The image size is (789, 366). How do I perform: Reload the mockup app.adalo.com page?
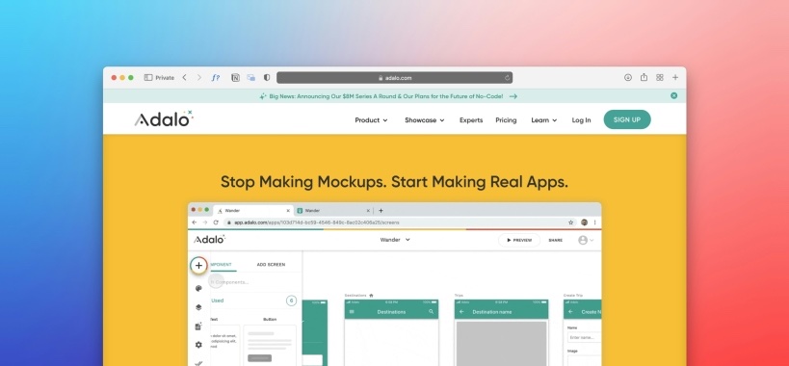coord(216,222)
